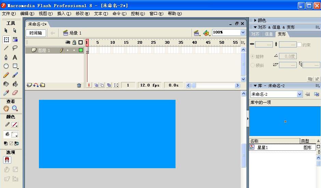Screen dimensions: 321x188
Task: Click the delete layer trash icon
Action: tap(79, 85)
